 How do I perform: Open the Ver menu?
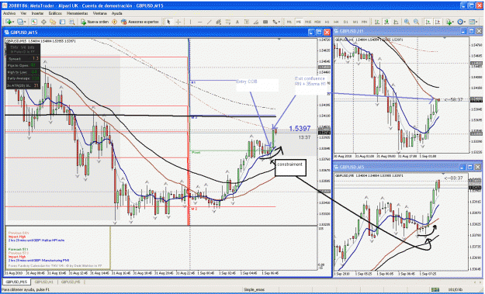coord(23,13)
